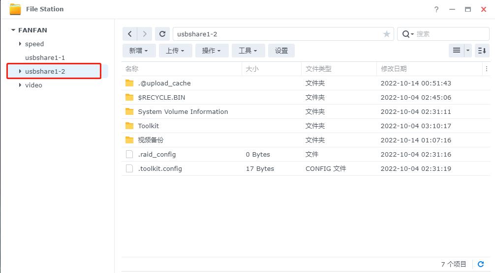The image size is (495, 273).
Task: Click the CONFIG 文件 type cell
Action: 326,168
